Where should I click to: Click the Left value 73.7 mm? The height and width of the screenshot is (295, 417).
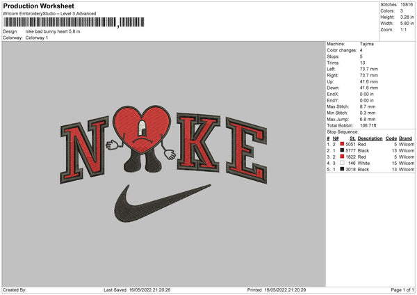tap(369, 69)
